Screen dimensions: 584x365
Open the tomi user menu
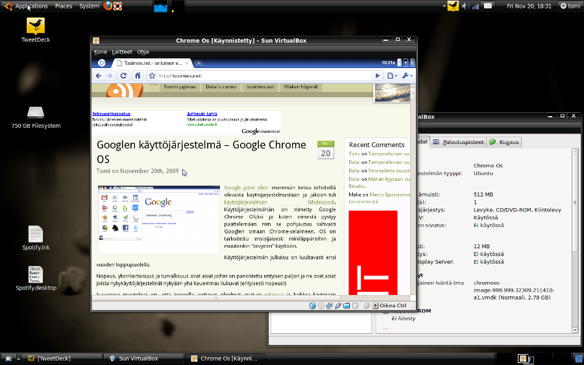[570, 6]
